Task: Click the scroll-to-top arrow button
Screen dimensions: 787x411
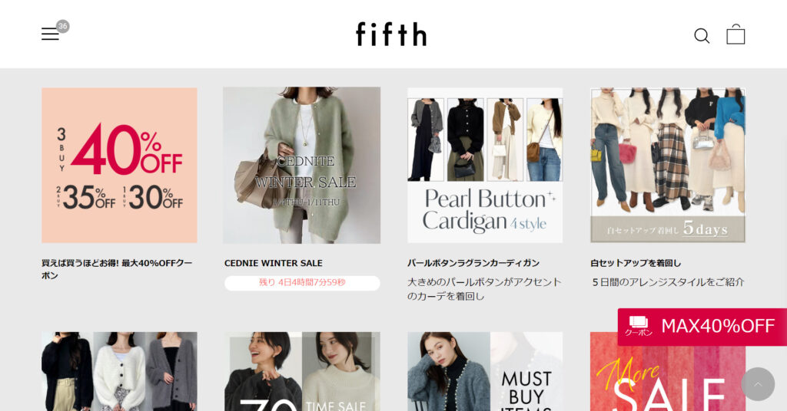Action: pyautogui.click(x=758, y=384)
